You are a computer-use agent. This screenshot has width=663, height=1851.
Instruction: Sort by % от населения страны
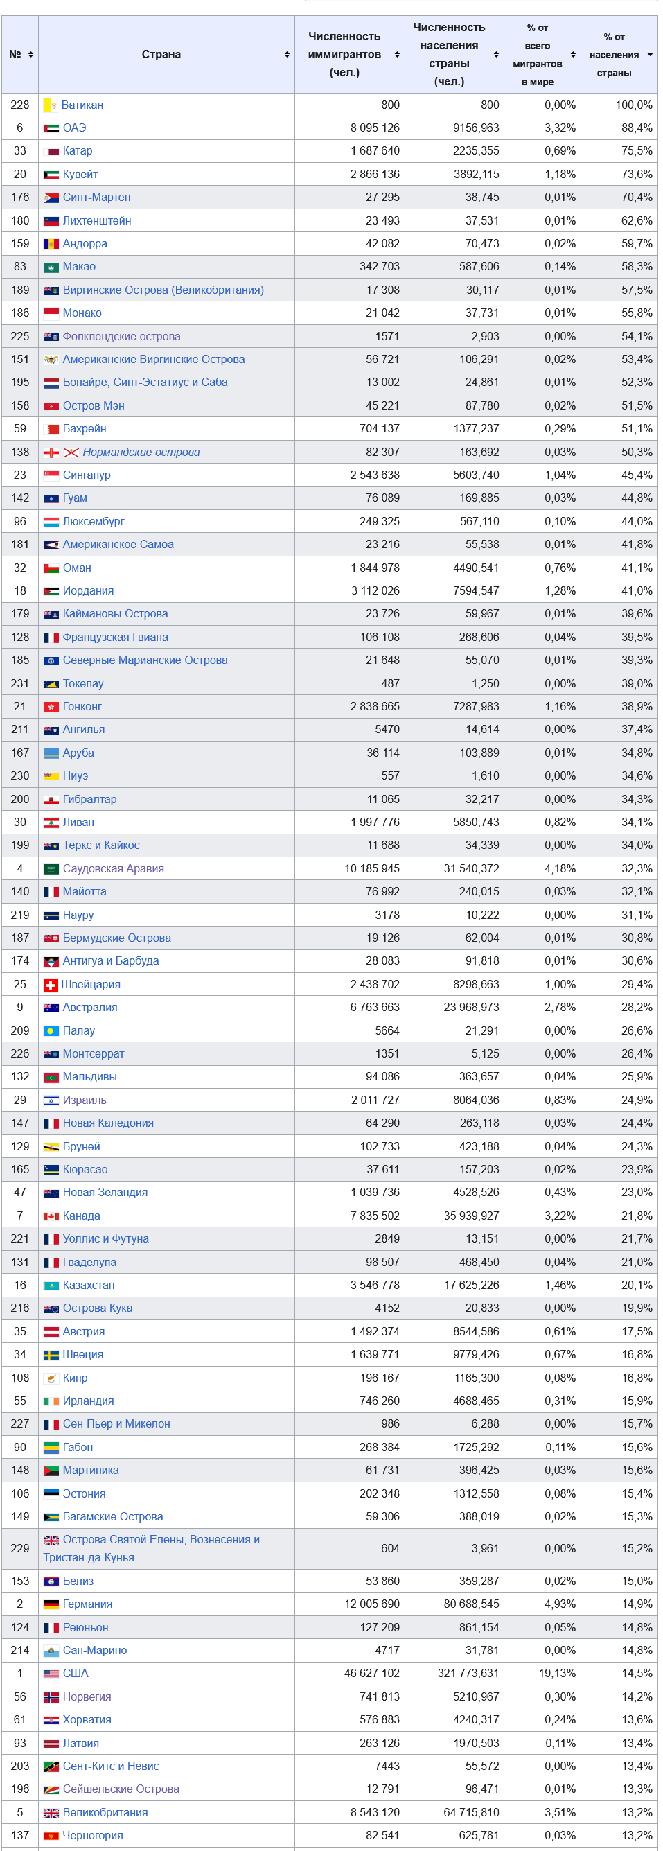point(619,55)
